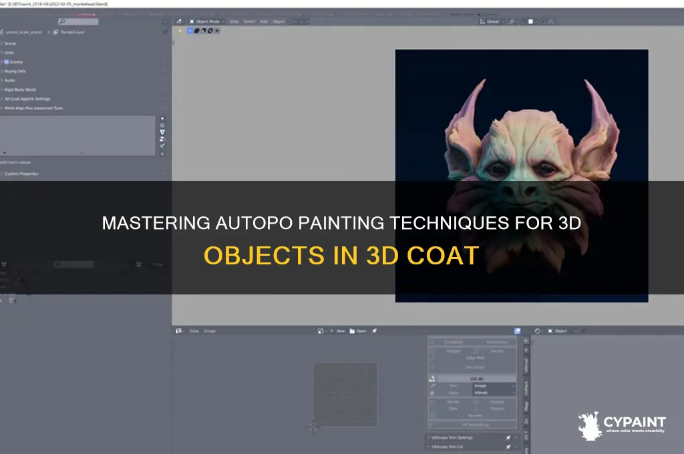Viewport: 684px width, 454px height.
Task: Expand the Rigid Body World section
Action: [19, 89]
